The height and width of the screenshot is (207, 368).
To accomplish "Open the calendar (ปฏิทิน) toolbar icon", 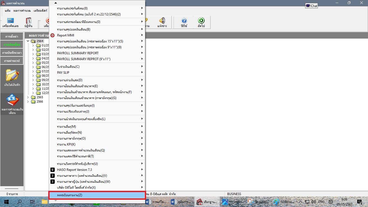I will point(28,21).
